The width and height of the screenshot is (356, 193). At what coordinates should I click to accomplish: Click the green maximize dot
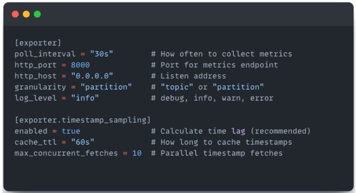click(37, 14)
